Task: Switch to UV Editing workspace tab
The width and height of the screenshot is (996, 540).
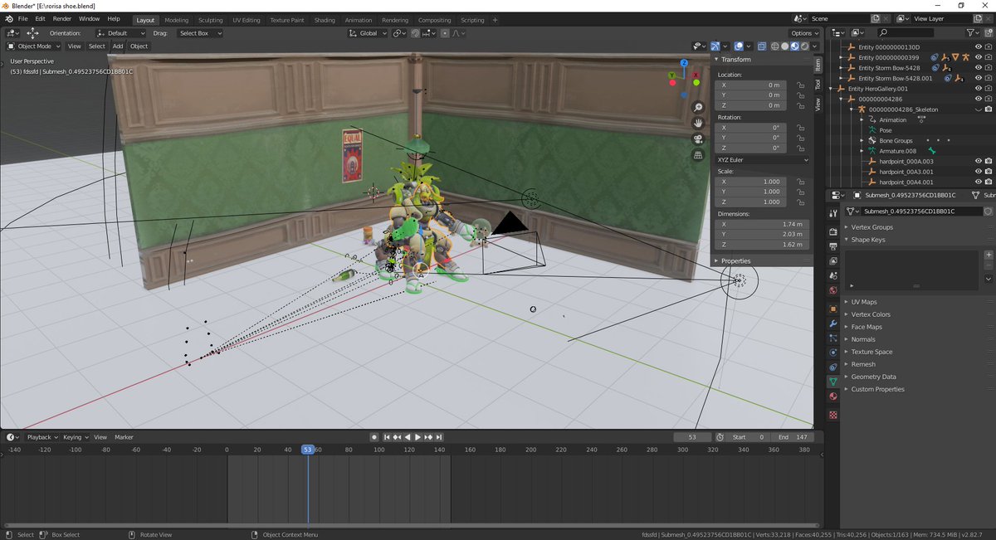Action: (246, 20)
